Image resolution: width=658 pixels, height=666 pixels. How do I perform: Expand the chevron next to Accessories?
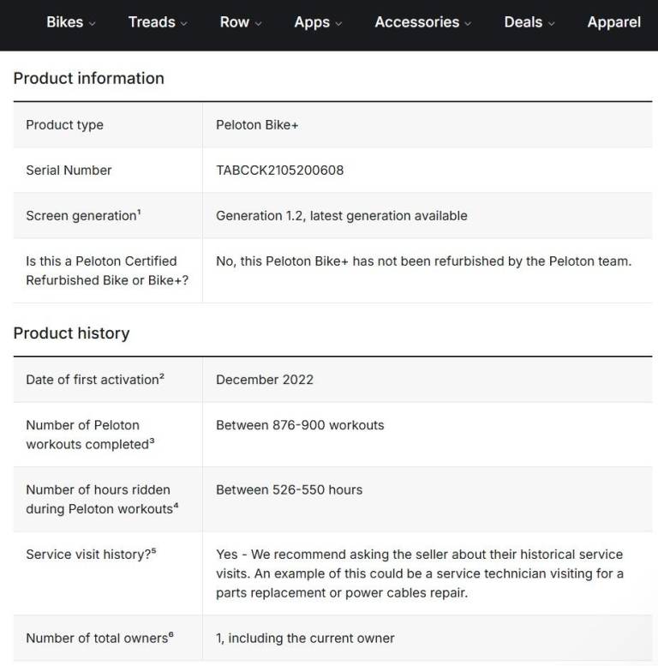click(x=468, y=24)
